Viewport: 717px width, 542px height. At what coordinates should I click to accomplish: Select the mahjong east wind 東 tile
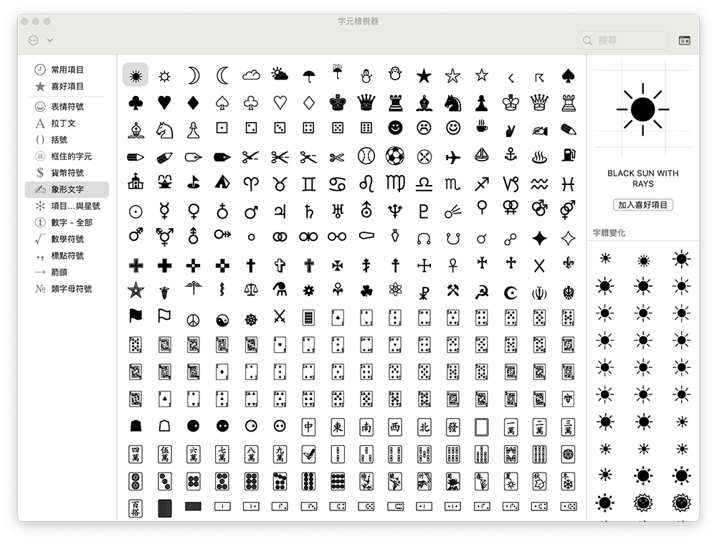pos(338,427)
